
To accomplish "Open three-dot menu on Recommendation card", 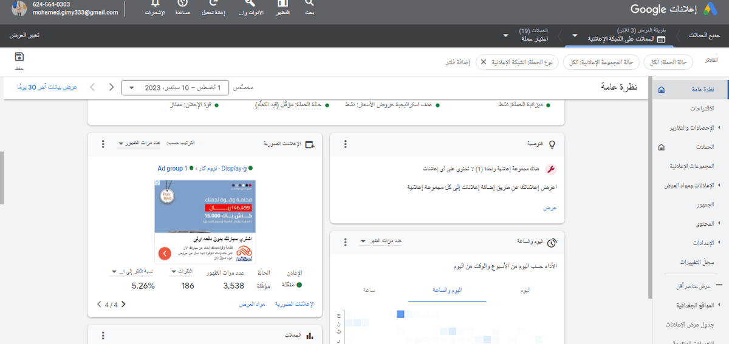I will [x=345, y=144].
